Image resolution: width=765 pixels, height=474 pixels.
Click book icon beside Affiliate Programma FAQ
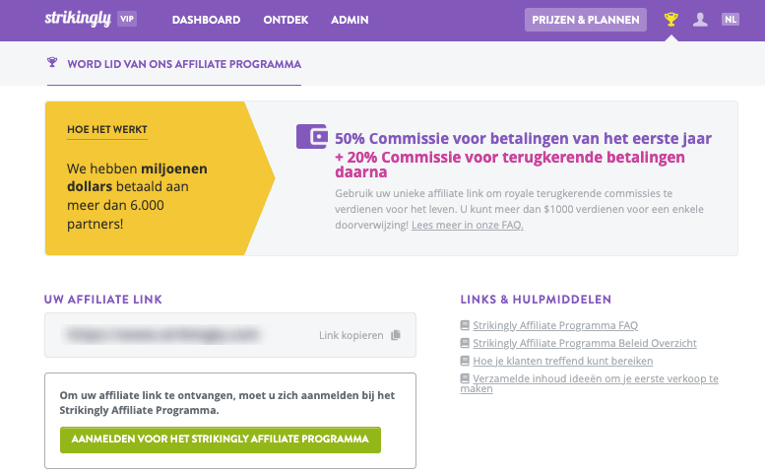coord(465,325)
